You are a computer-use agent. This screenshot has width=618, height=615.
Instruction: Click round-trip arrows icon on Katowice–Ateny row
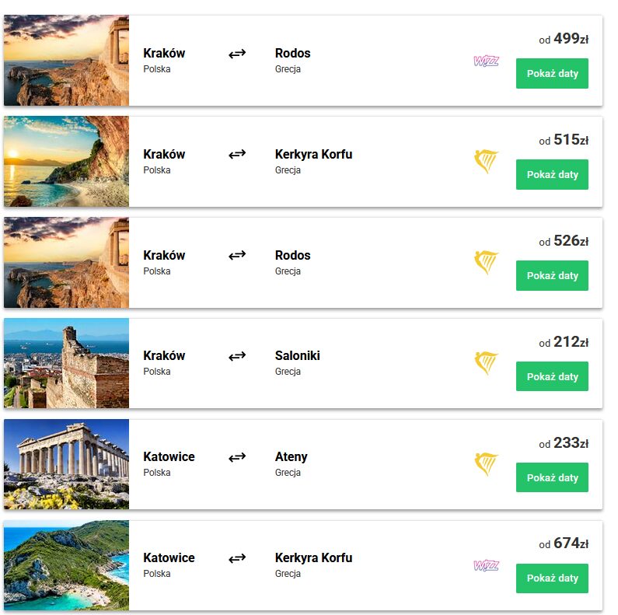[x=237, y=457]
